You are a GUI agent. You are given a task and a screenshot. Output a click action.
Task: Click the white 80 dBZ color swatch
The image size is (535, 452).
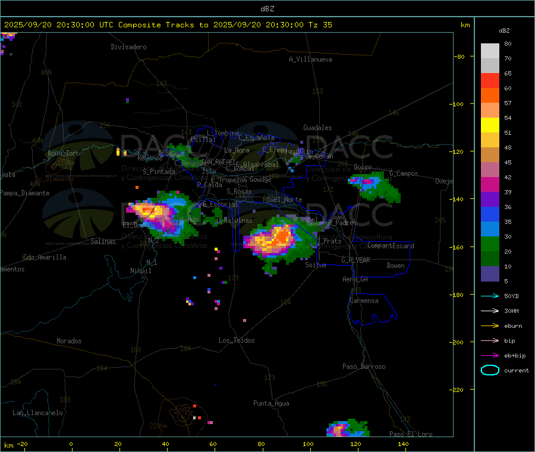point(490,51)
